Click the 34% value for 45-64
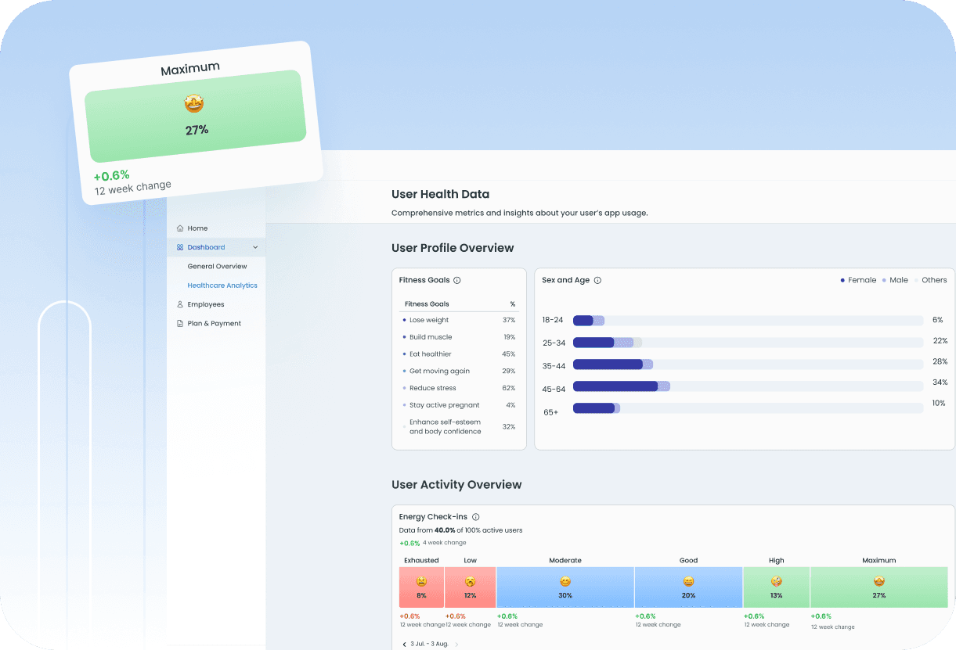Screen dimensions: 956x650 [x=940, y=382]
